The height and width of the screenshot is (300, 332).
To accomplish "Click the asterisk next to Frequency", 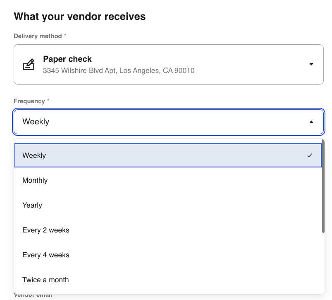I will click(x=48, y=101).
